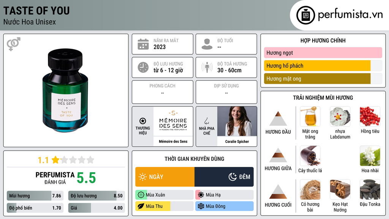The width and height of the screenshot is (389, 219).
Task: Open the perfumista.vn site name
Action: click(x=350, y=15)
